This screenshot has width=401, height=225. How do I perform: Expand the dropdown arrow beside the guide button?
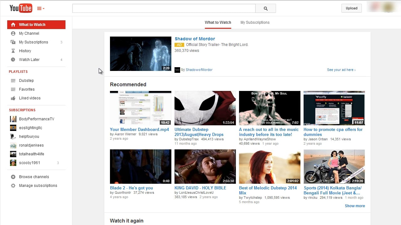(44, 8)
